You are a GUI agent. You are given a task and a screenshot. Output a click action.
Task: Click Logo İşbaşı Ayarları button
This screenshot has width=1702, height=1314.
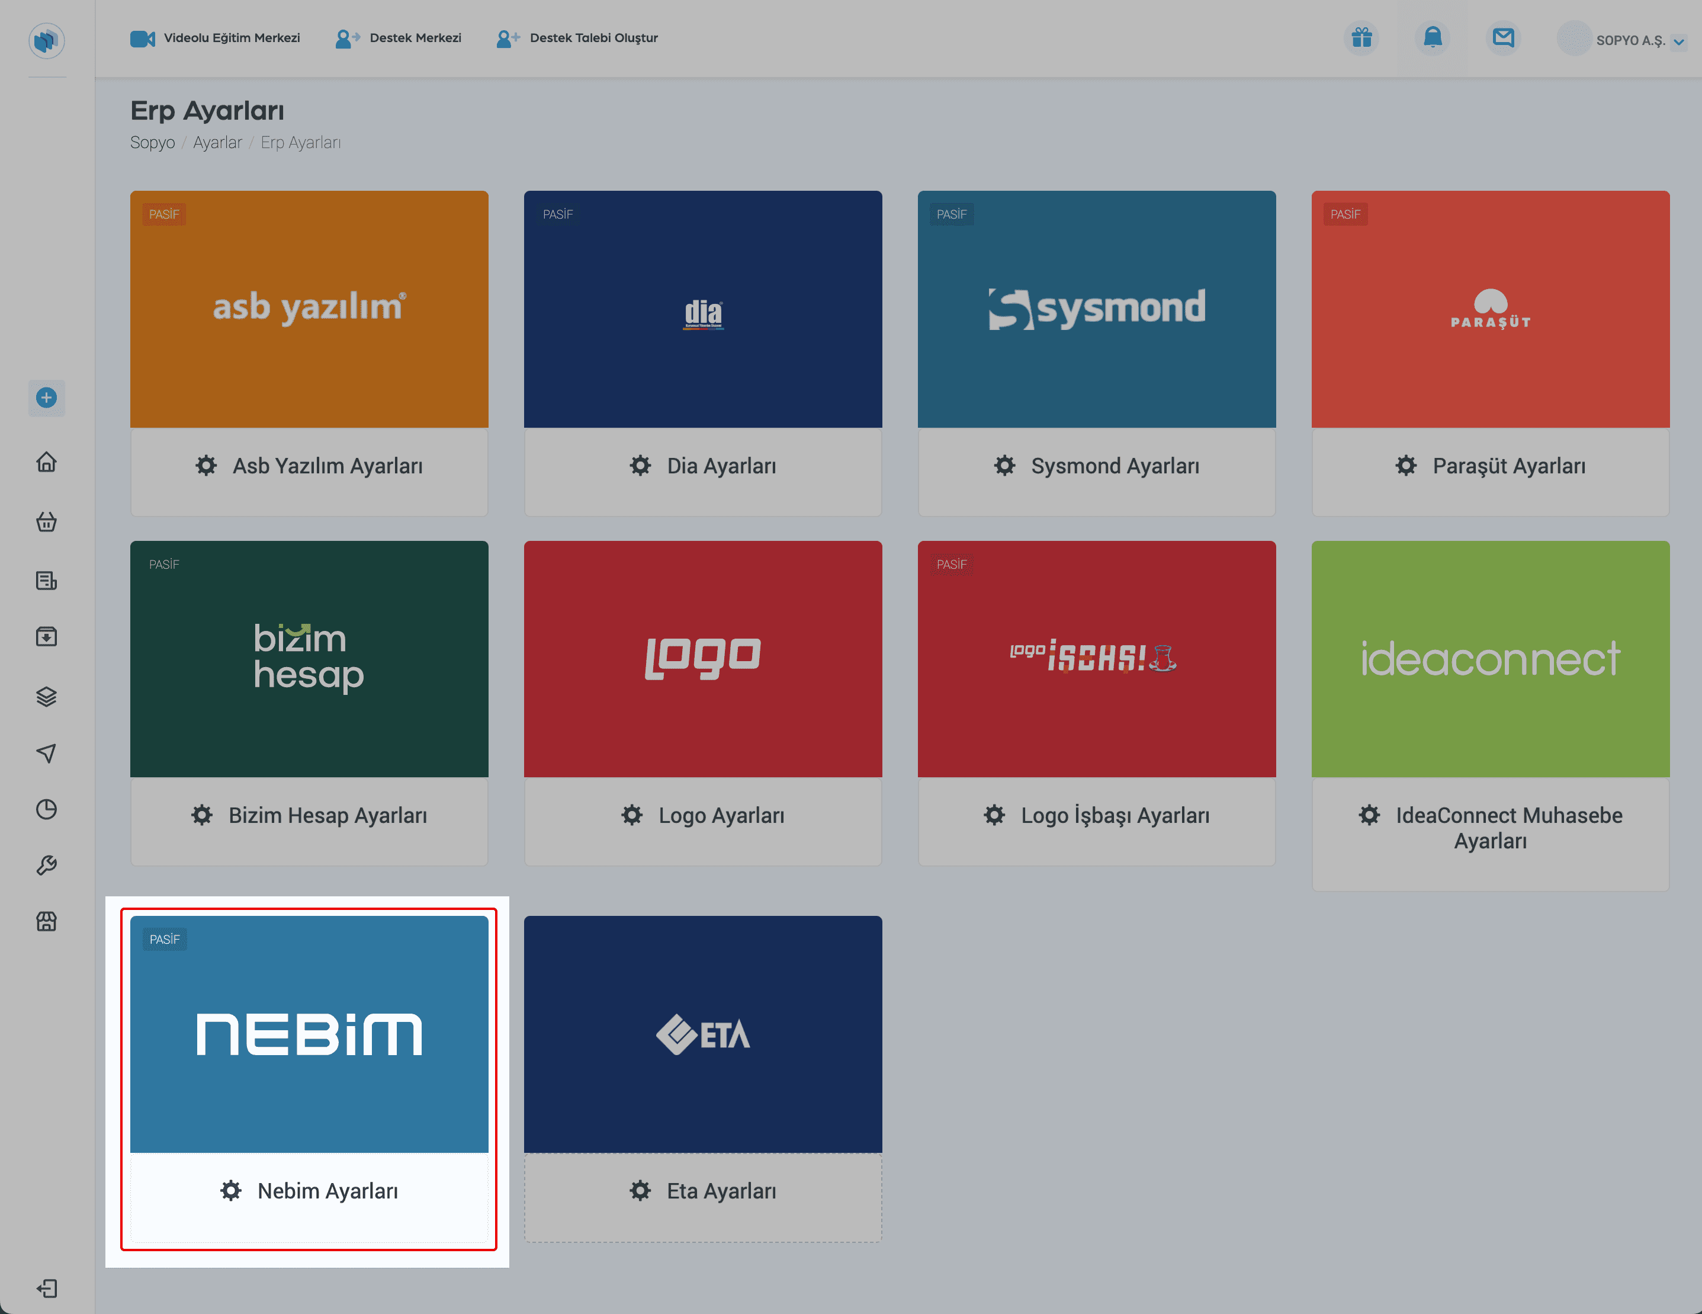pyautogui.click(x=1097, y=816)
